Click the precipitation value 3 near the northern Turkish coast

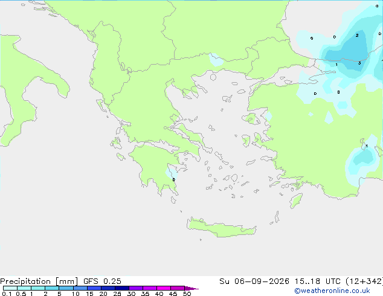tap(359, 63)
